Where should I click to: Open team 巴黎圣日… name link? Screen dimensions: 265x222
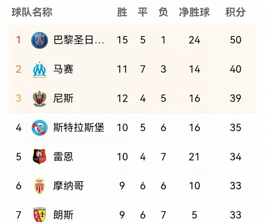[x=79, y=40]
